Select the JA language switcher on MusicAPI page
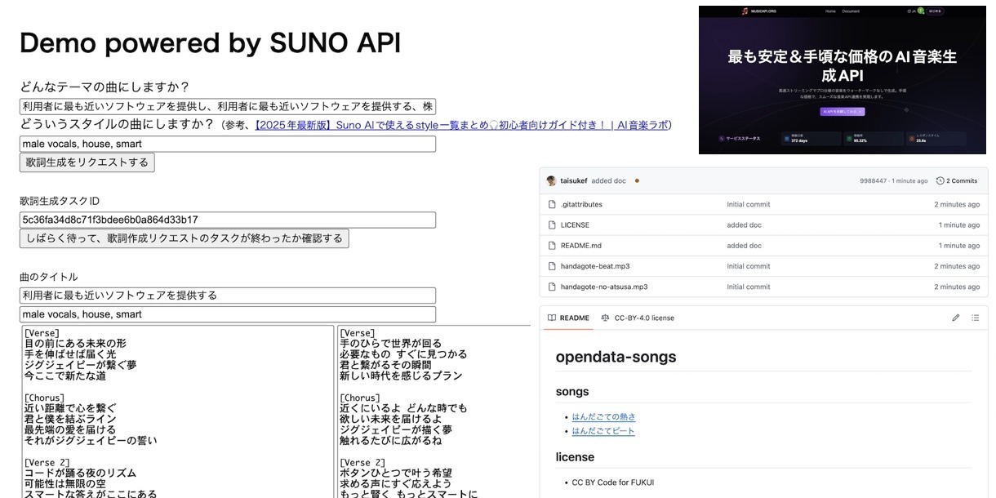The width and height of the screenshot is (996, 498). tap(911, 11)
